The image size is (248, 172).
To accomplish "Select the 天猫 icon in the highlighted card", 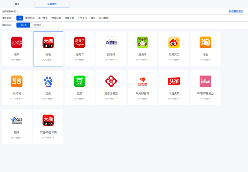I will (48, 42).
